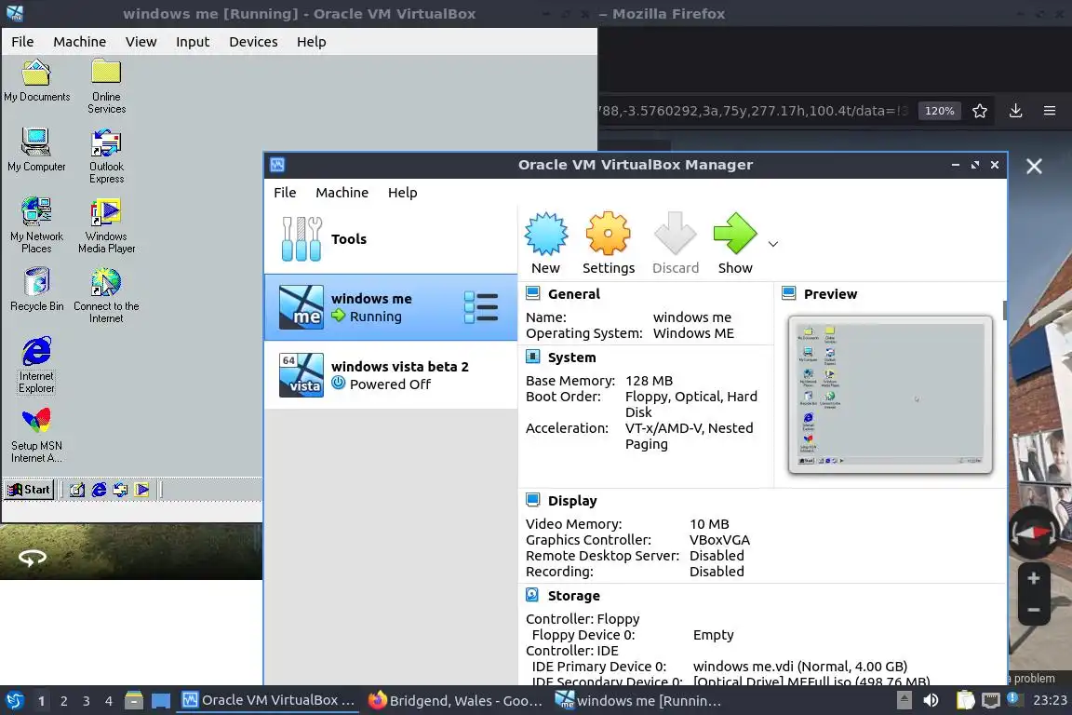Click Online Services folder icon
This screenshot has height=715, width=1072.
click(106, 86)
